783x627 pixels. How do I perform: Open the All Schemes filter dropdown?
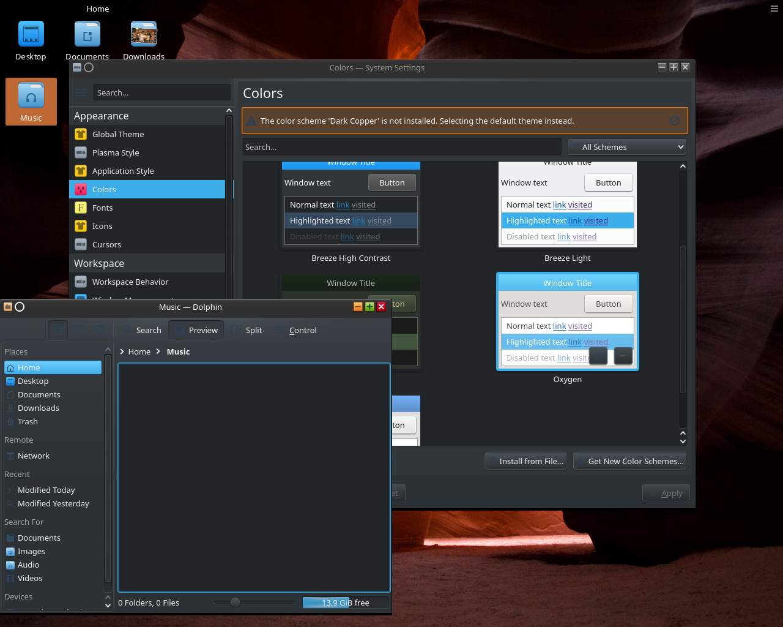coord(627,147)
